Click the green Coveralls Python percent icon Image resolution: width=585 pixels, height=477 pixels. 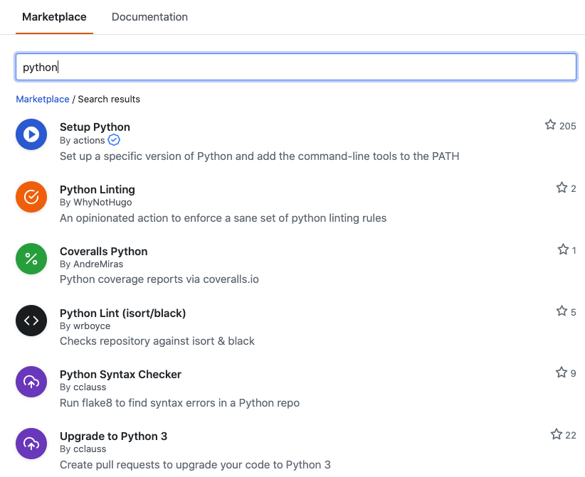click(x=31, y=259)
